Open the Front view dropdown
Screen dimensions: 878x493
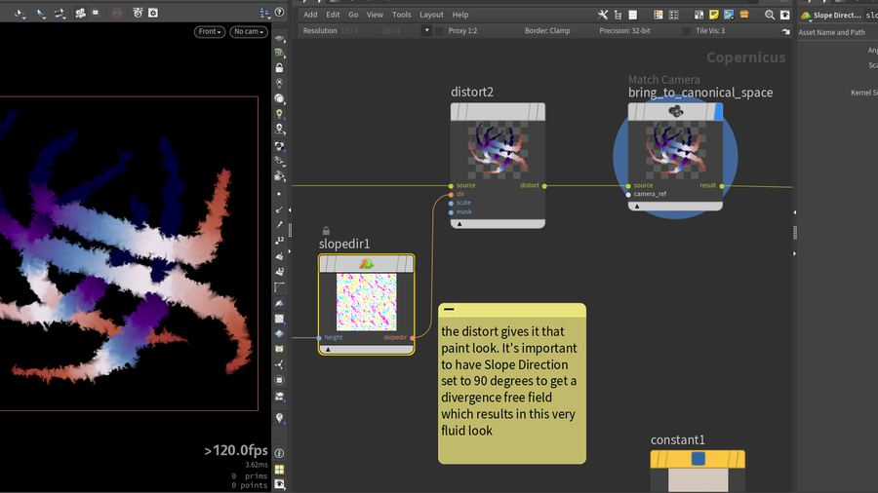210,32
